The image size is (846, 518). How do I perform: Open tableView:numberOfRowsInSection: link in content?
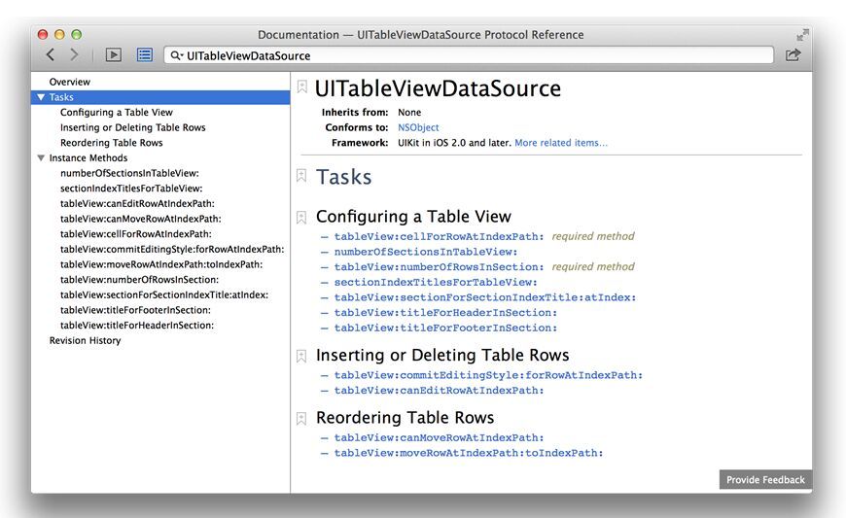pyautogui.click(x=440, y=267)
